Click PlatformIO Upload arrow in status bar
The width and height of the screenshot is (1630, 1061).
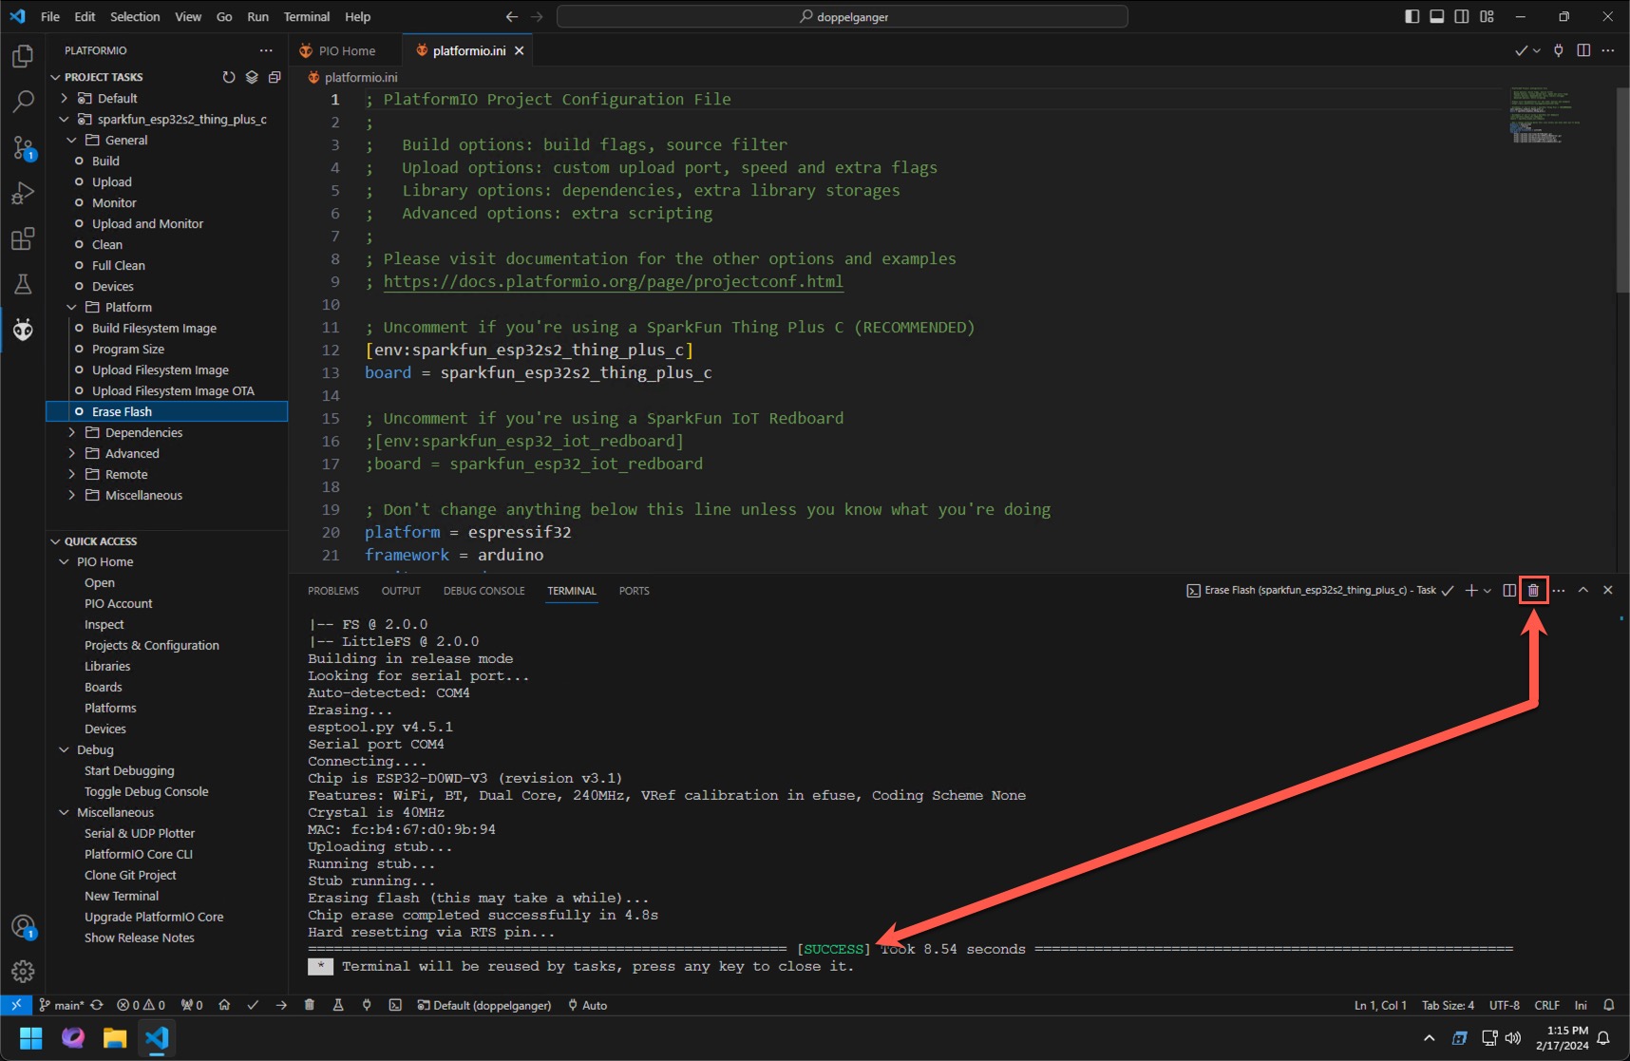tap(281, 1005)
